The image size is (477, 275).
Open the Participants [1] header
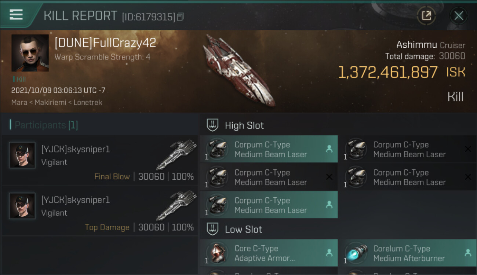46,125
